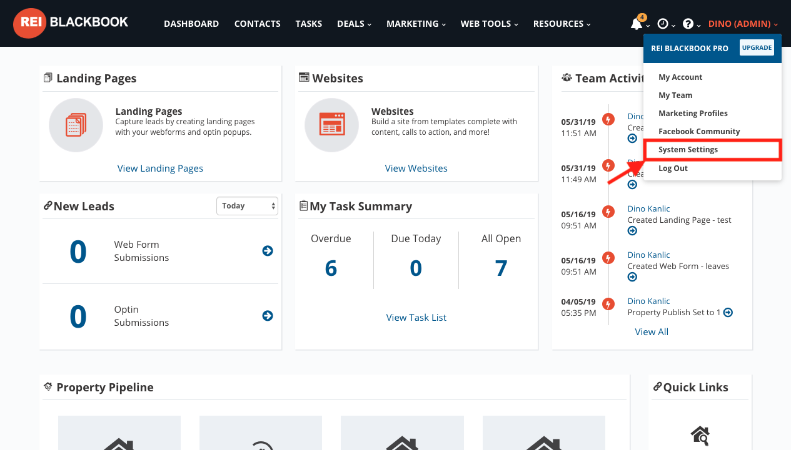This screenshot has height=450, width=791.
Task: Click the Quick Links heading
Action: [x=695, y=388]
